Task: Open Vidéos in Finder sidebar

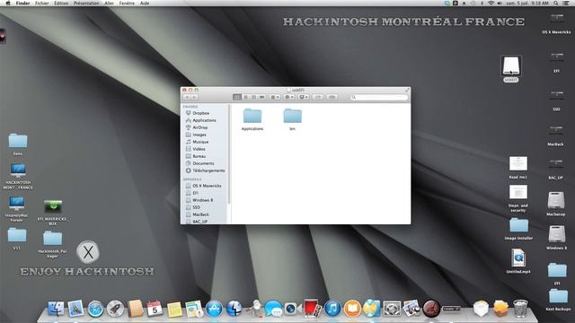Action: point(199,149)
